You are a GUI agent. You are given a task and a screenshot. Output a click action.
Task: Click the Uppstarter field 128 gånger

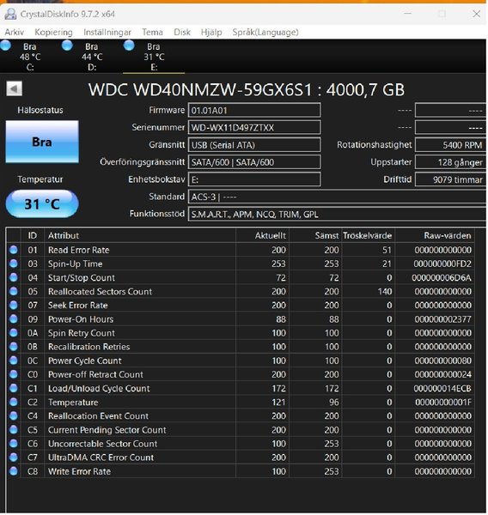pyautogui.click(x=450, y=162)
